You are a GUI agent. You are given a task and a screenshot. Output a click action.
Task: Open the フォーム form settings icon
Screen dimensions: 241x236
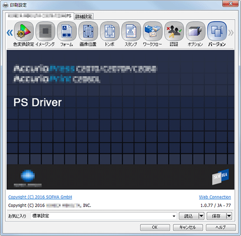67,31
